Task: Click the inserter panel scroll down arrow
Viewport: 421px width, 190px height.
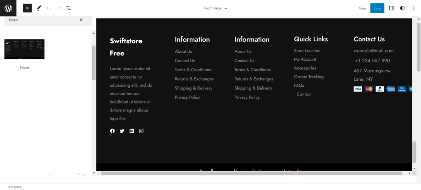Action: 94,173
